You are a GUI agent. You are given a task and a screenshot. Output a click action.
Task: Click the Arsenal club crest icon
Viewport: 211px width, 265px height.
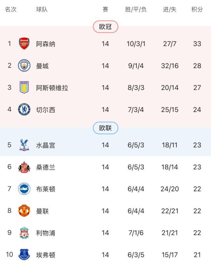[24, 44]
